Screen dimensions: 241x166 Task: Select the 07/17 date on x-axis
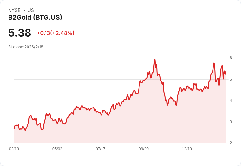click(x=101, y=149)
